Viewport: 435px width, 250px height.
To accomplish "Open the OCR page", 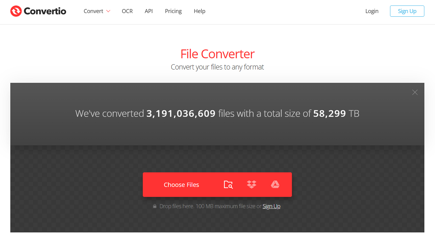I will pyautogui.click(x=127, y=11).
